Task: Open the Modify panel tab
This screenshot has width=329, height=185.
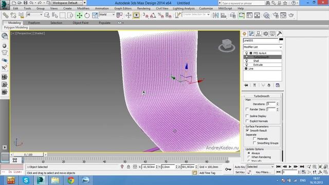Action: point(251,34)
